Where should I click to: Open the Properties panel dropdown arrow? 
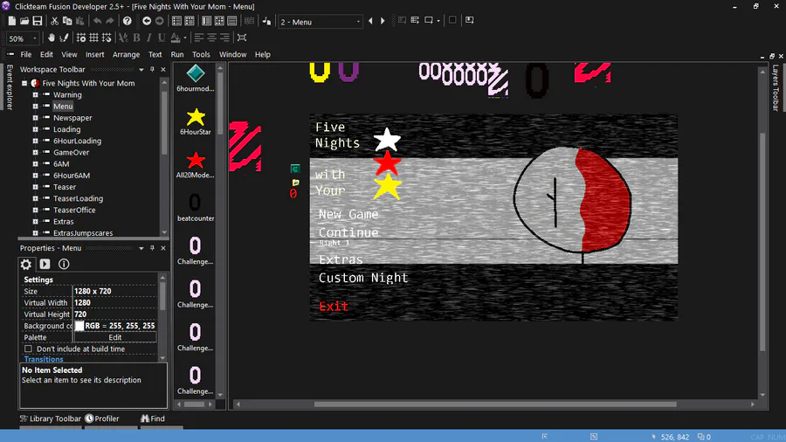[x=141, y=248]
